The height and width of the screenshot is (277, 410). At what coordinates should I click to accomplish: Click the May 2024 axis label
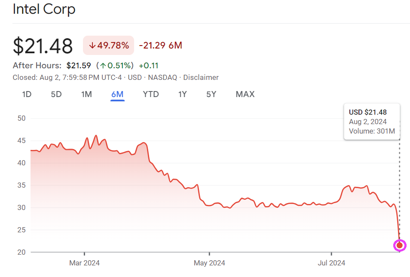(209, 263)
